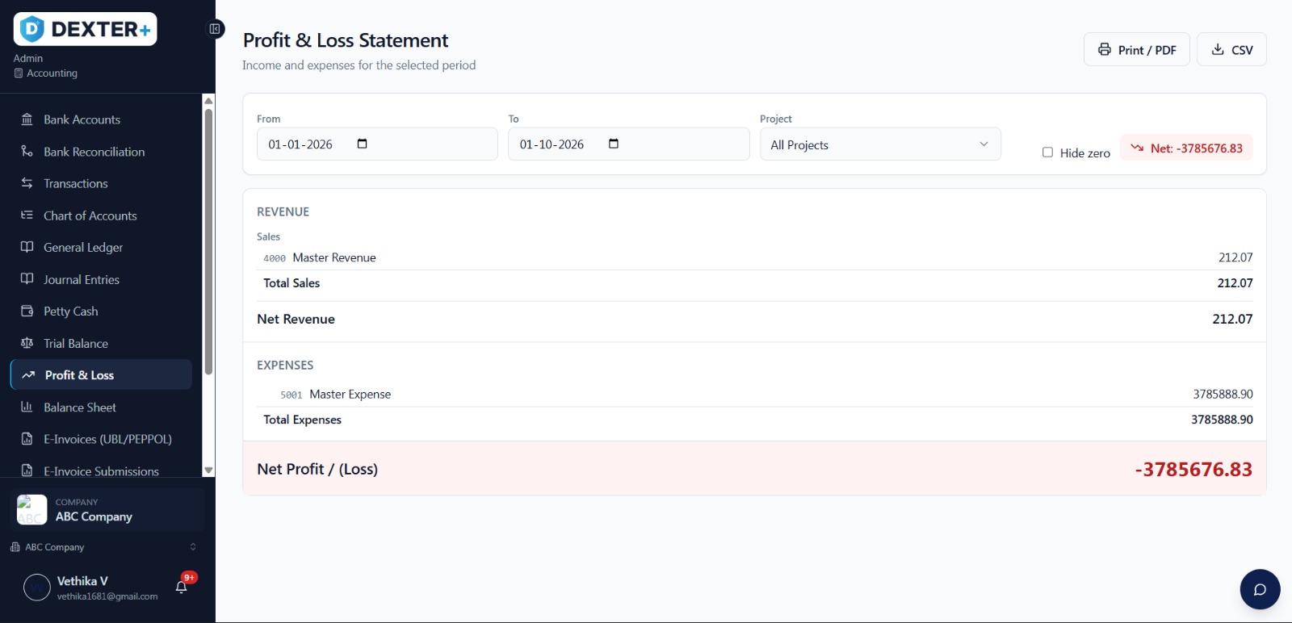Open the Balance Sheet report
1292x623 pixels.
(101, 407)
